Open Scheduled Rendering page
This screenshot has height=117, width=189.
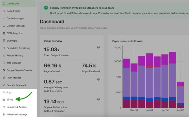(18, 48)
